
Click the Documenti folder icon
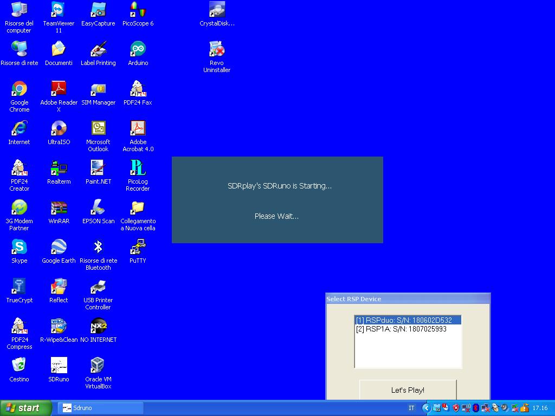point(59,49)
